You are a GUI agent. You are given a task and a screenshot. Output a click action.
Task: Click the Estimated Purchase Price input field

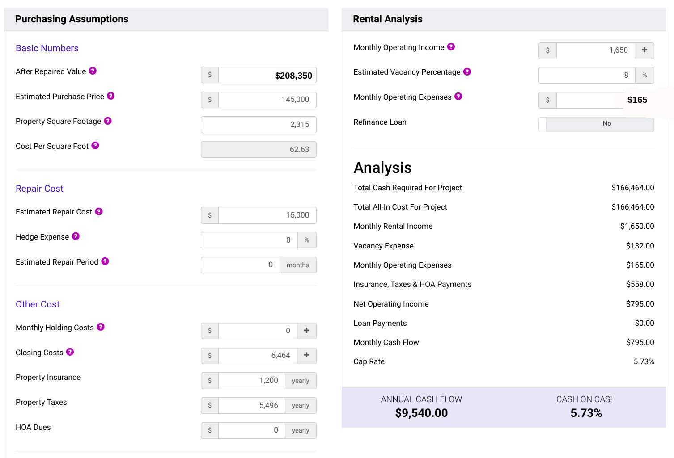pos(267,100)
